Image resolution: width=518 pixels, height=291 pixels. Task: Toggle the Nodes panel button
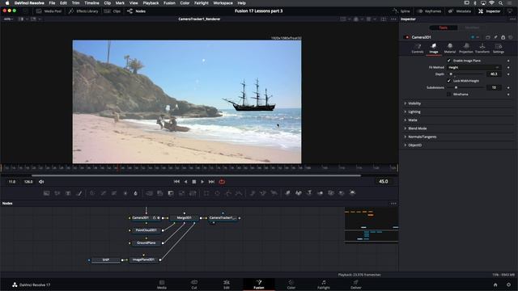coord(137,11)
